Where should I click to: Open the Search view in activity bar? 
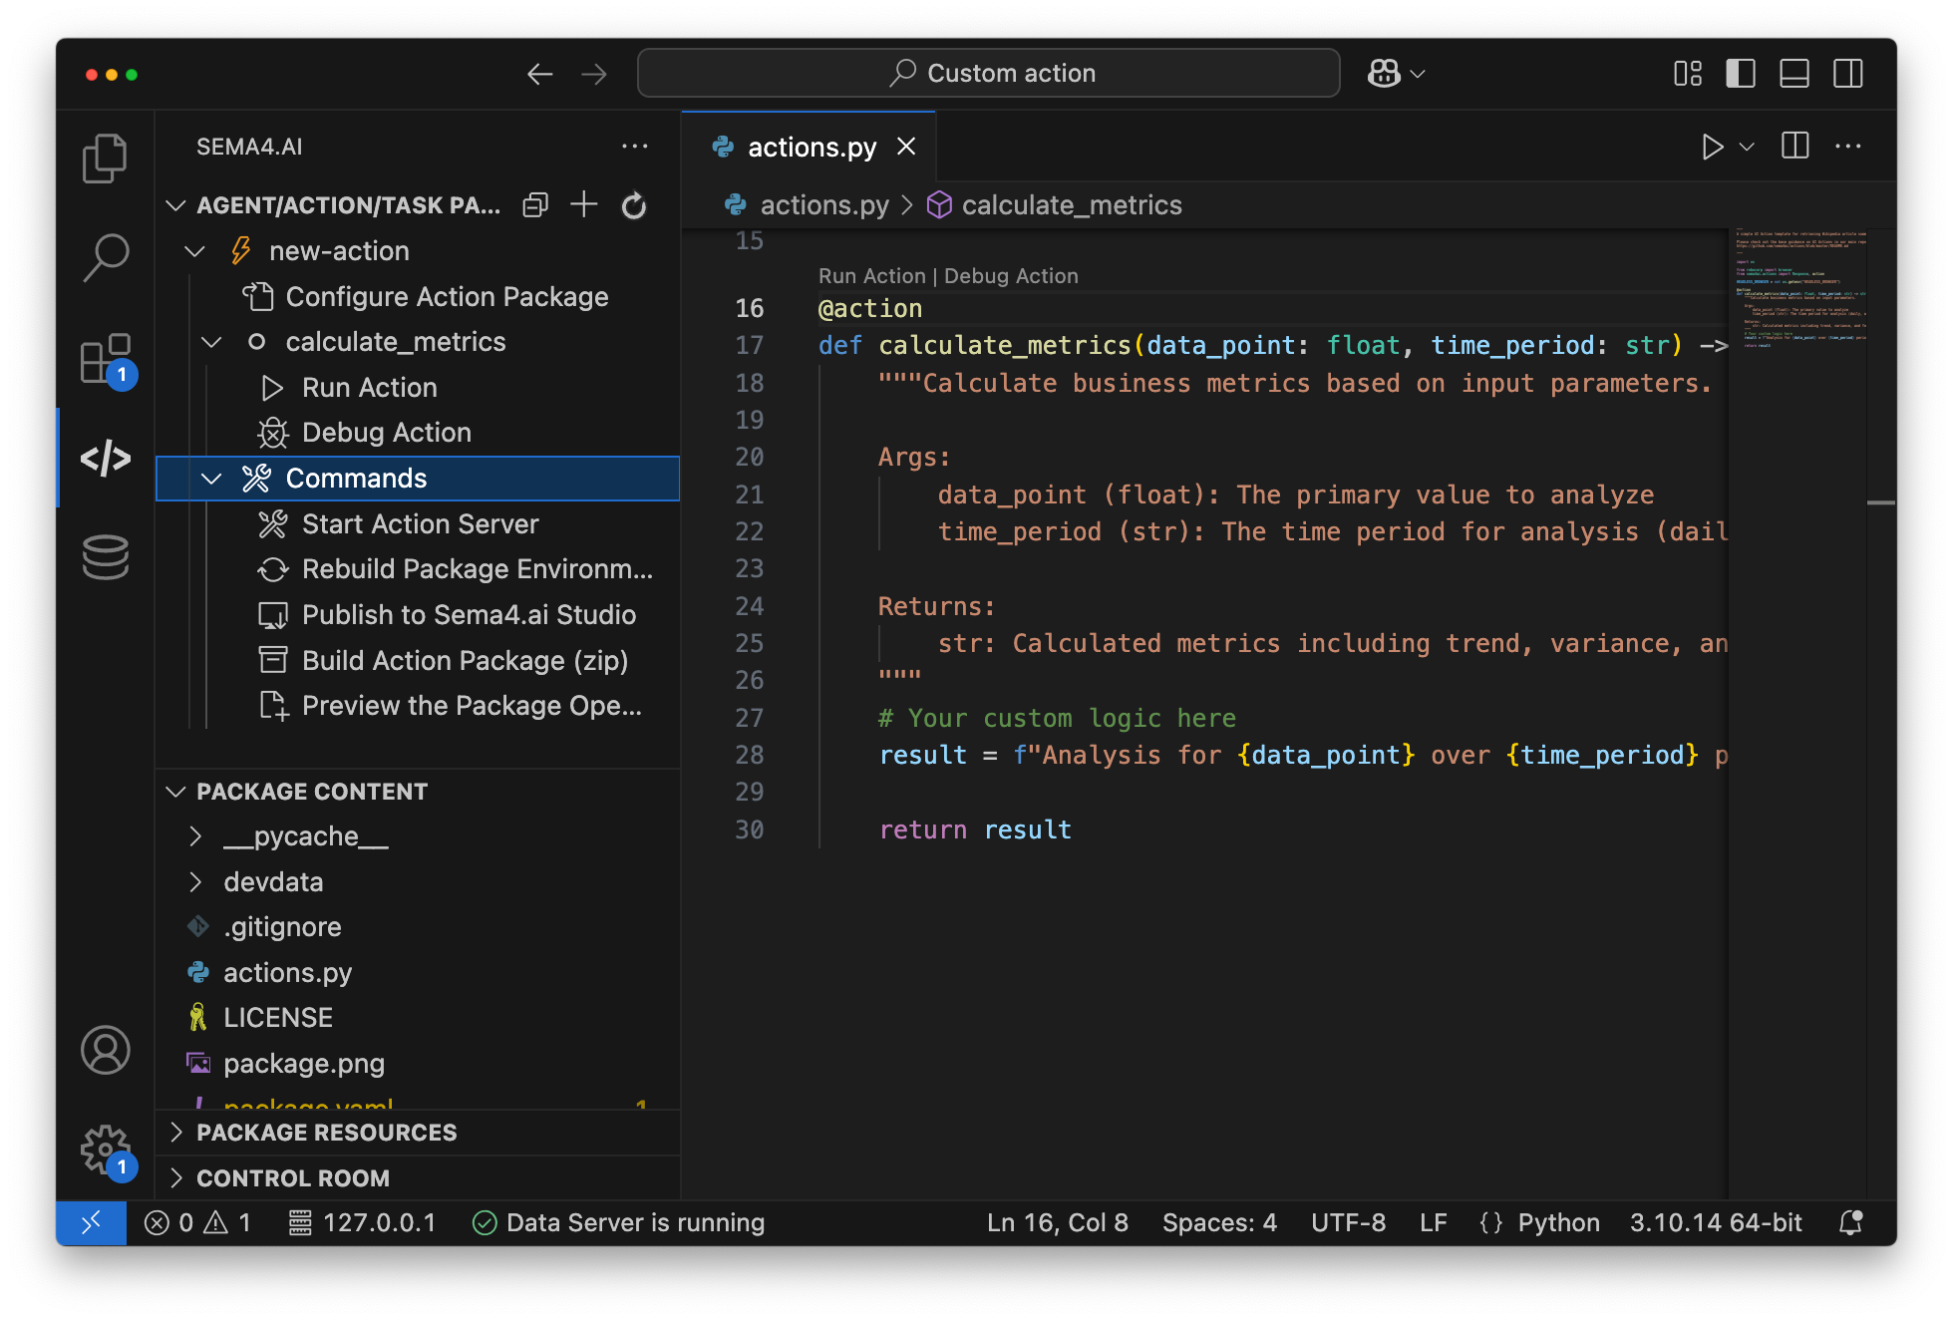[105, 257]
